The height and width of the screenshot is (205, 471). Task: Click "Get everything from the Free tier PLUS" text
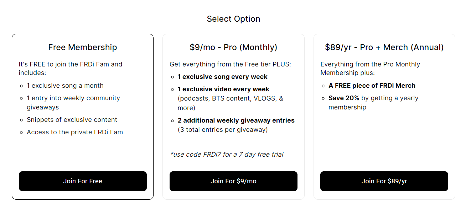pos(230,64)
